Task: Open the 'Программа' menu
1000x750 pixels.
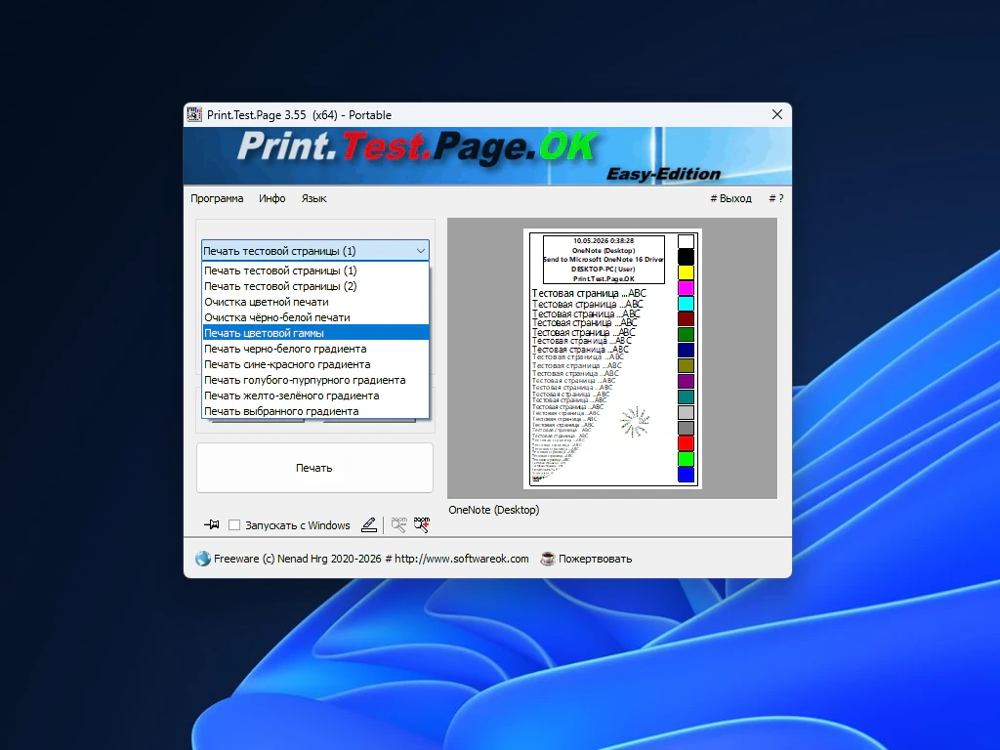Action: pos(217,198)
